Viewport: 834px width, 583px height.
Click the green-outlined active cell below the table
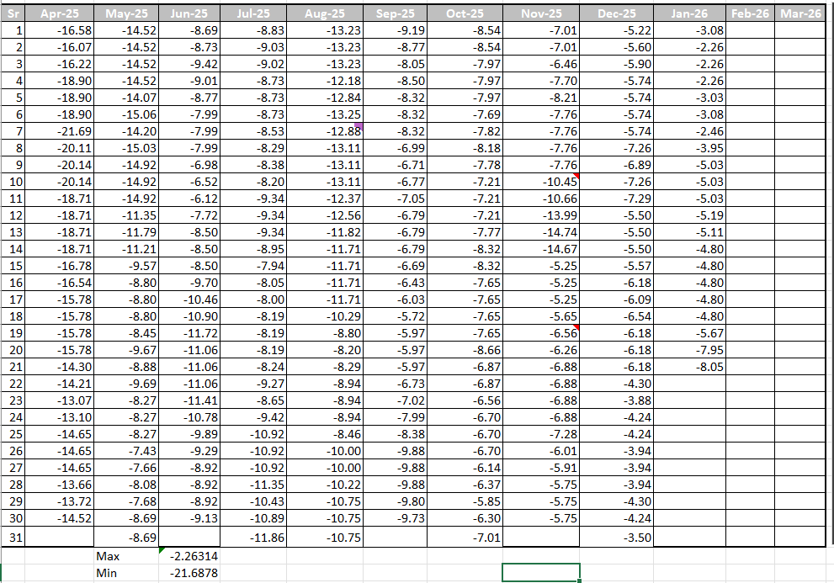point(541,572)
